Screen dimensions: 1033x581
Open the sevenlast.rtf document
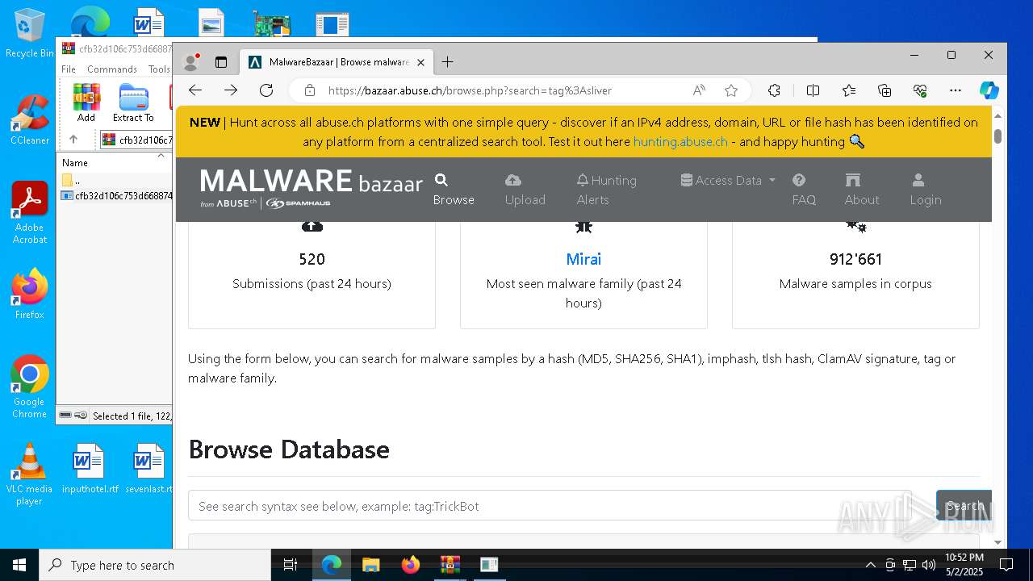(148, 468)
